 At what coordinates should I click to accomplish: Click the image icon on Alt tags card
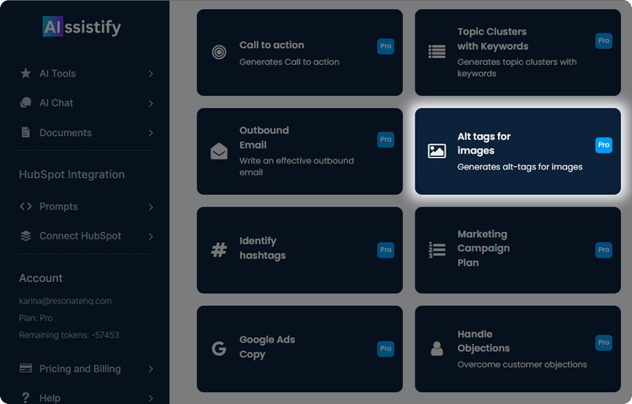[x=437, y=152]
